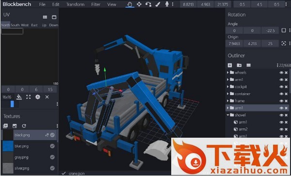
Task: Switch to the East face tab
Action: click(x=34, y=25)
